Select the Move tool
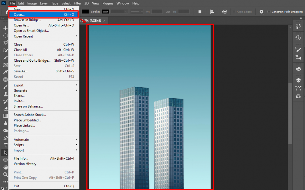Image resolution: width=305 pixels, height=190 pixels. click(5, 28)
